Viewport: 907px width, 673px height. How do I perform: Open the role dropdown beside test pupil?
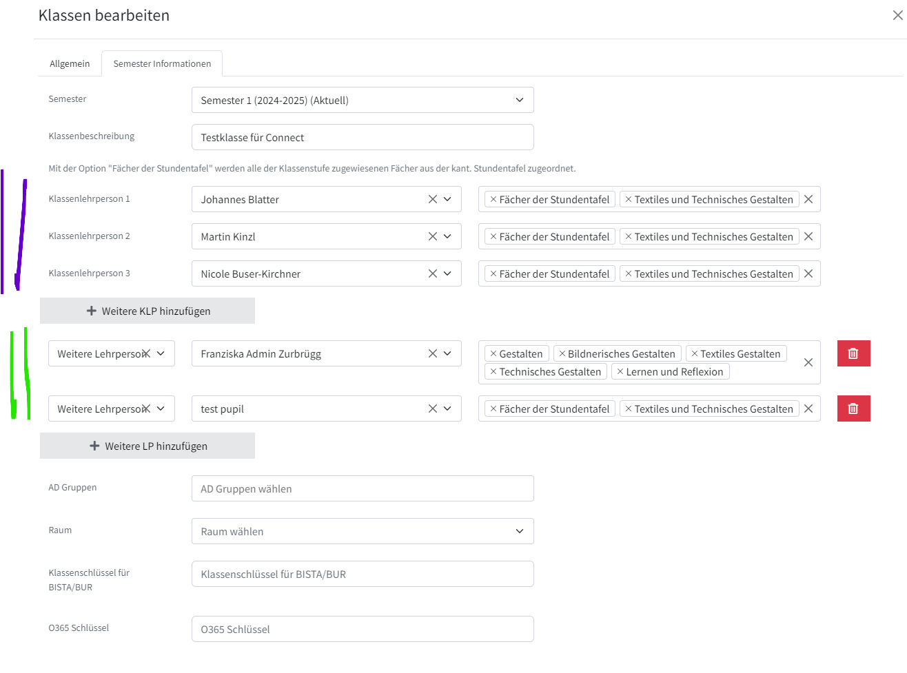pyautogui.click(x=161, y=408)
